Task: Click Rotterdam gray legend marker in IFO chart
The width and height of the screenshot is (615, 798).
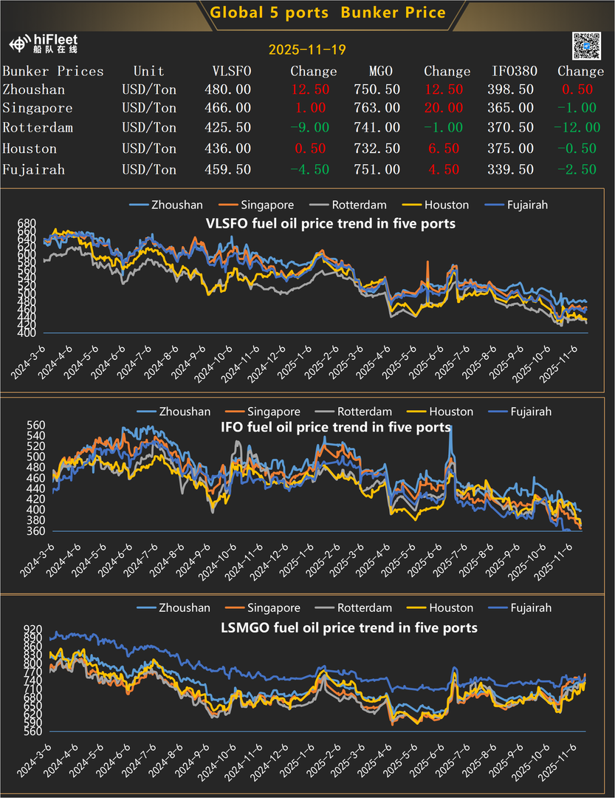Action: (x=325, y=412)
